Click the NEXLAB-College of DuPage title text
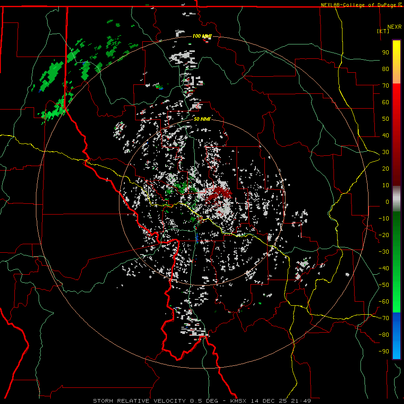Screen dimensions: 404x404 click(359, 5)
